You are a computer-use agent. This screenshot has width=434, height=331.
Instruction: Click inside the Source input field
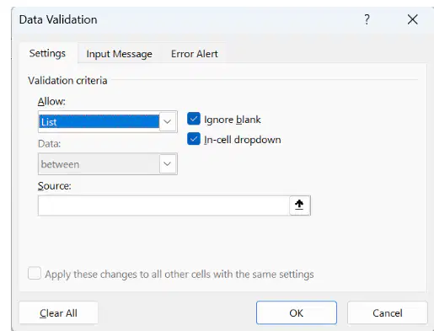163,206
